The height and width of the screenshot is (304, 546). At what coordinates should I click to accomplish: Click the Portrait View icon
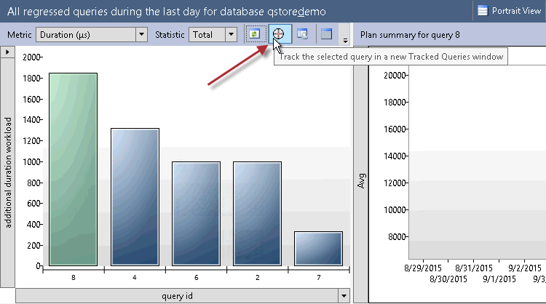pos(483,11)
